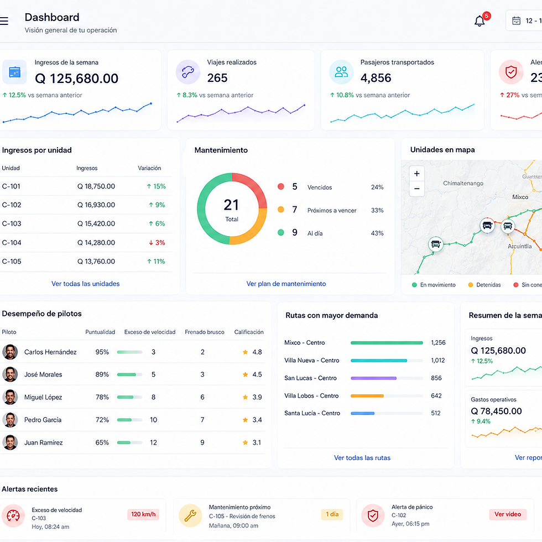Click the wrench icon in Mantenimiento próximo alert
Screen dimensions: 542x542
(x=190, y=515)
